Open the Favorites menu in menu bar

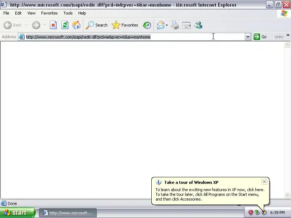click(x=49, y=13)
